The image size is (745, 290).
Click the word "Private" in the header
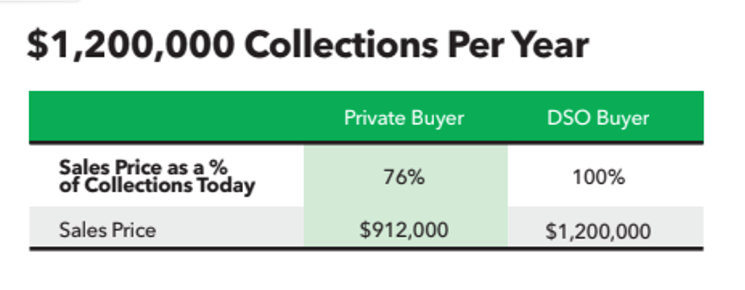[372, 117]
